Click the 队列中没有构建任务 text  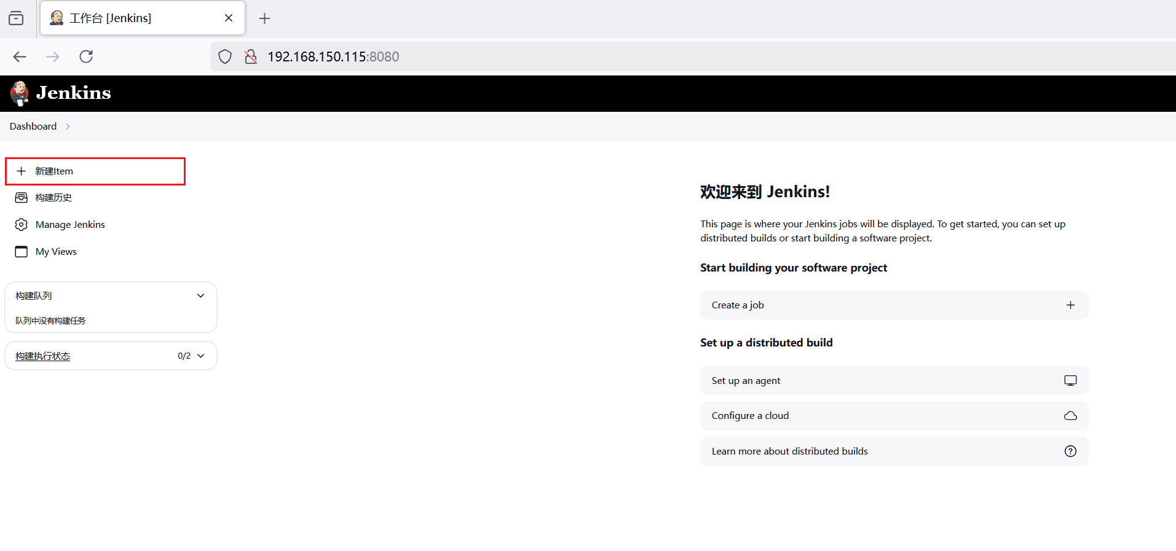coord(50,321)
